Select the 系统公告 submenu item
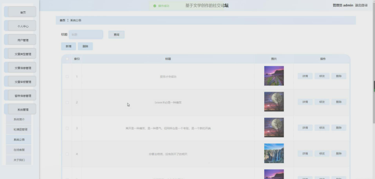375x179 pixels. 19,140
